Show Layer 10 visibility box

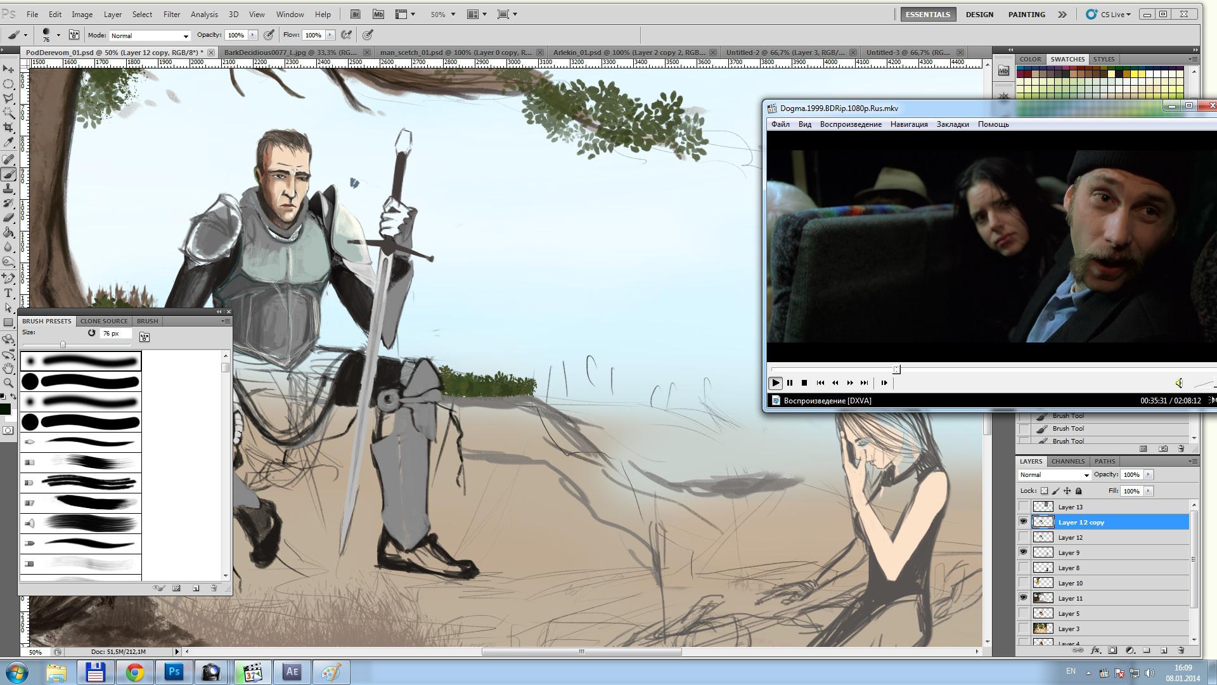pyautogui.click(x=1023, y=583)
